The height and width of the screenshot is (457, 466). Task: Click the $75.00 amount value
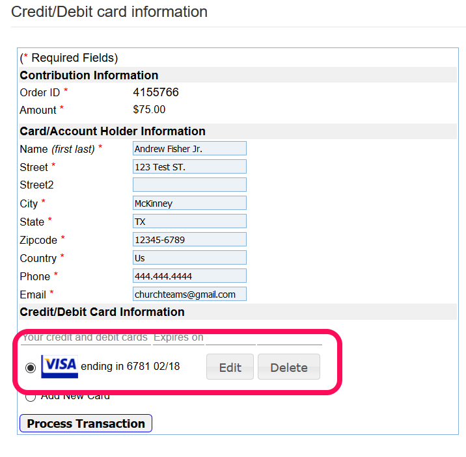click(x=149, y=109)
